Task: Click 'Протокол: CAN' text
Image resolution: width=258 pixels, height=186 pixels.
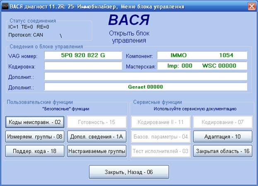Action: [x=26, y=35]
